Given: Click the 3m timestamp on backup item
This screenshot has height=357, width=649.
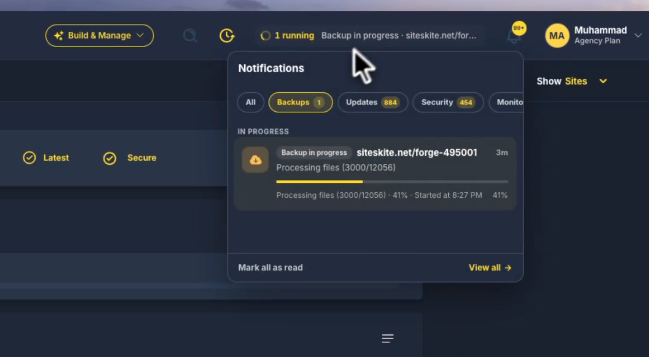Looking at the screenshot, I should pyautogui.click(x=502, y=152).
